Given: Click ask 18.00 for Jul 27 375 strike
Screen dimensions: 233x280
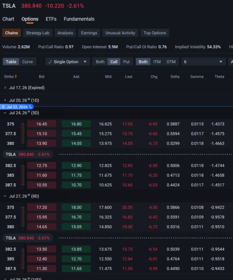Looking at the screenshot, I should pyautogui.click(x=77, y=207).
